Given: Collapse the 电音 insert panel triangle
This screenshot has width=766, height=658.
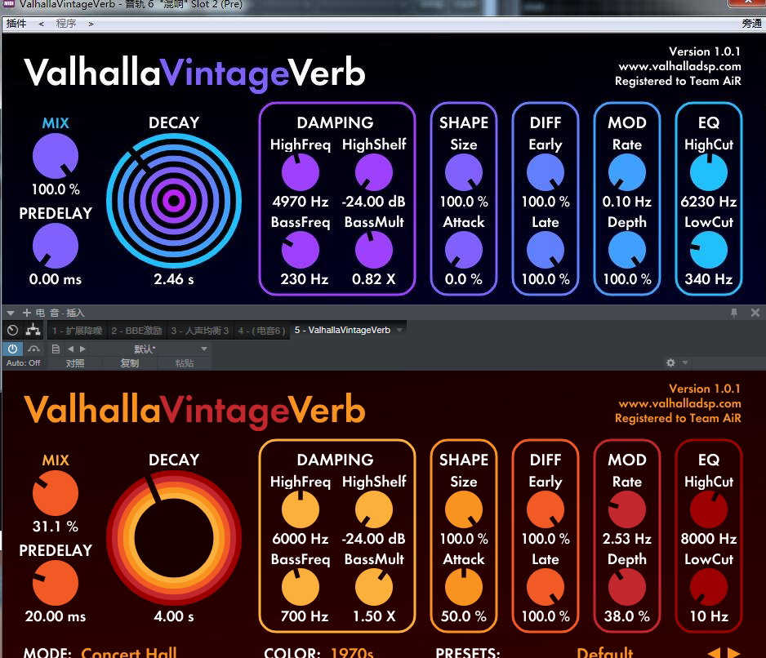Looking at the screenshot, I should (x=11, y=313).
